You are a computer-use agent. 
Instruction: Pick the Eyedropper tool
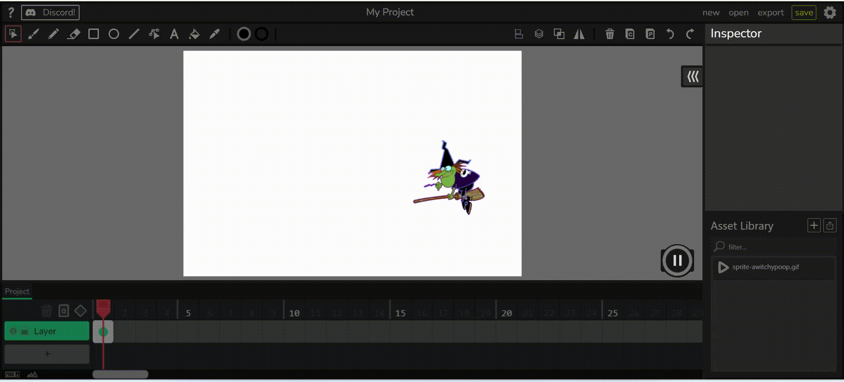215,34
